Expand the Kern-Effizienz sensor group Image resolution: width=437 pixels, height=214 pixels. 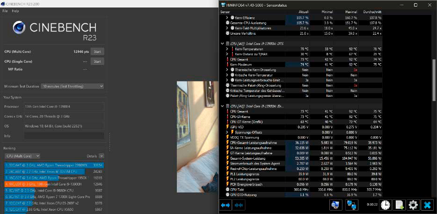pos(227,18)
